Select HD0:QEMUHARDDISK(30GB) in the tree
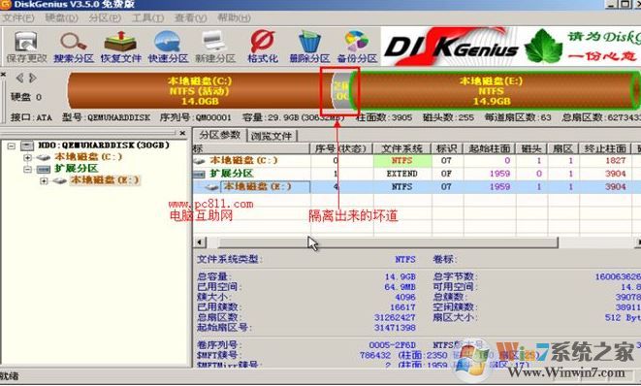Viewport: 641px width, 386px height. (x=104, y=145)
